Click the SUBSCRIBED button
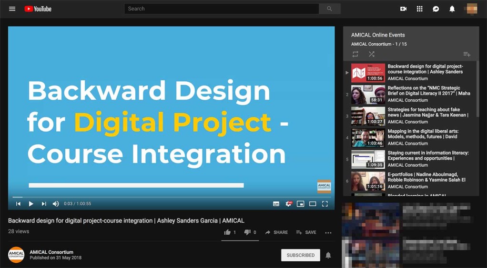The height and width of the screenshot is (268, 487). [300, 255]
